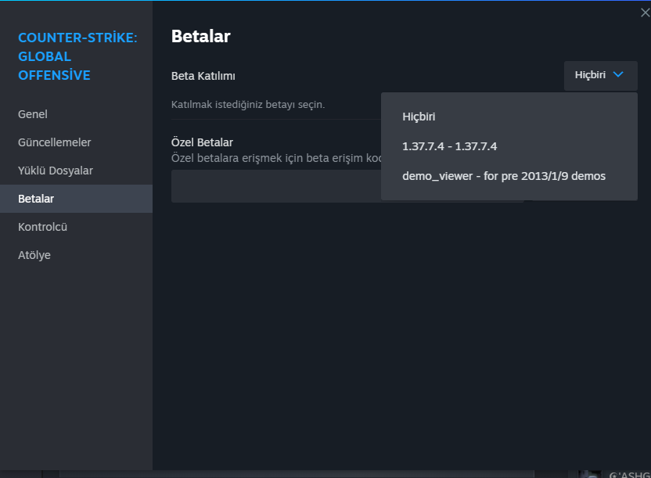
Task: Click the Özel Betalar label
Action: 202,142
